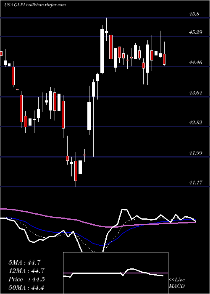Click the 45.29 price axis label
Viewport: 210px width, 294px height.
click(196, 32)
